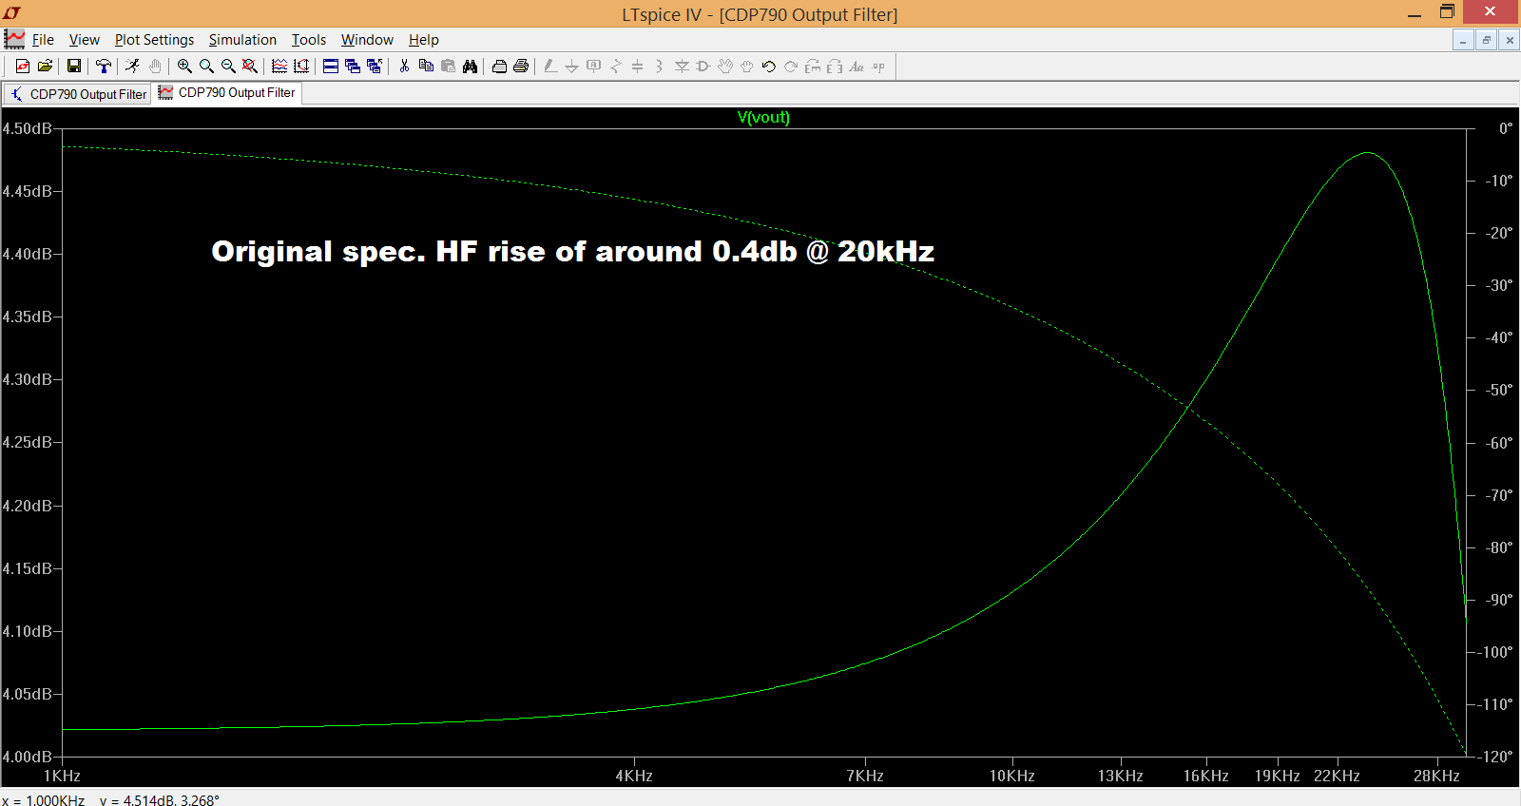This screenshot has width=1521, height=806.
Task: Click the New Schematic icon
Action: (x=23, y=66)
